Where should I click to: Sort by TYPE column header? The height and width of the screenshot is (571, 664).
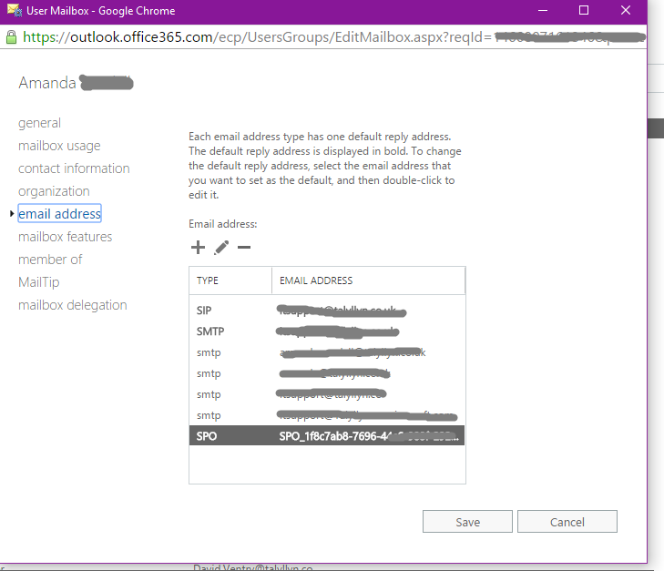coord(230,280)
